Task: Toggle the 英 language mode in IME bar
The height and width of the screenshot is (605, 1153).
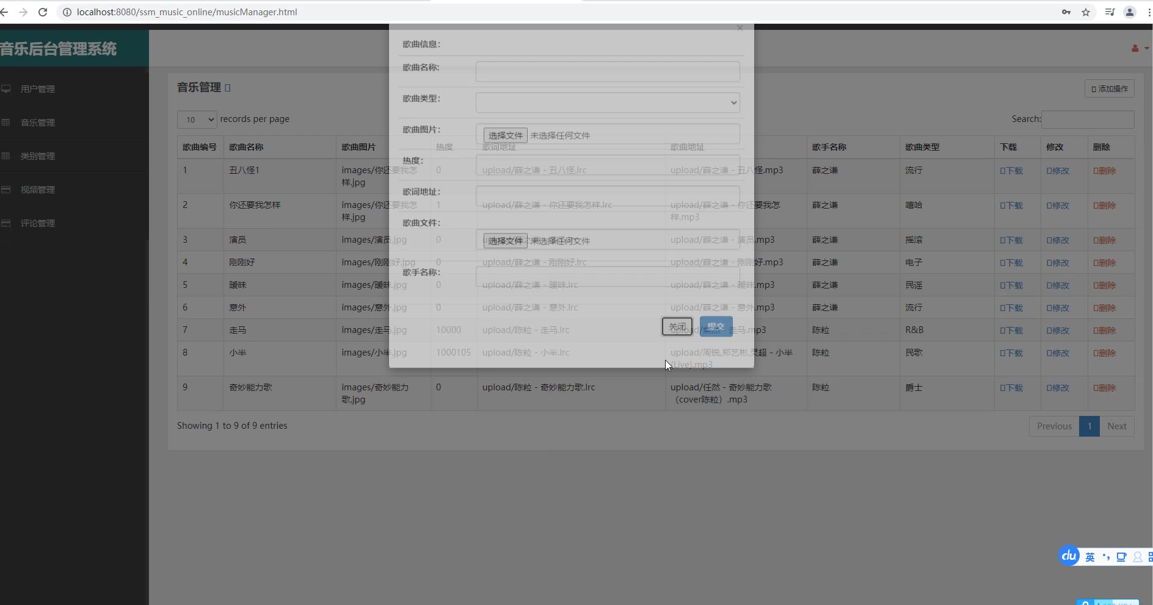Action: click(1090, 557)
